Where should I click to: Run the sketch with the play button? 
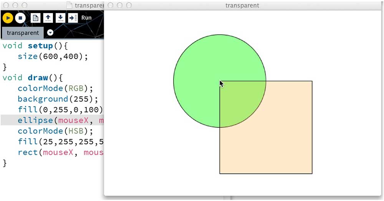point(8,18)
